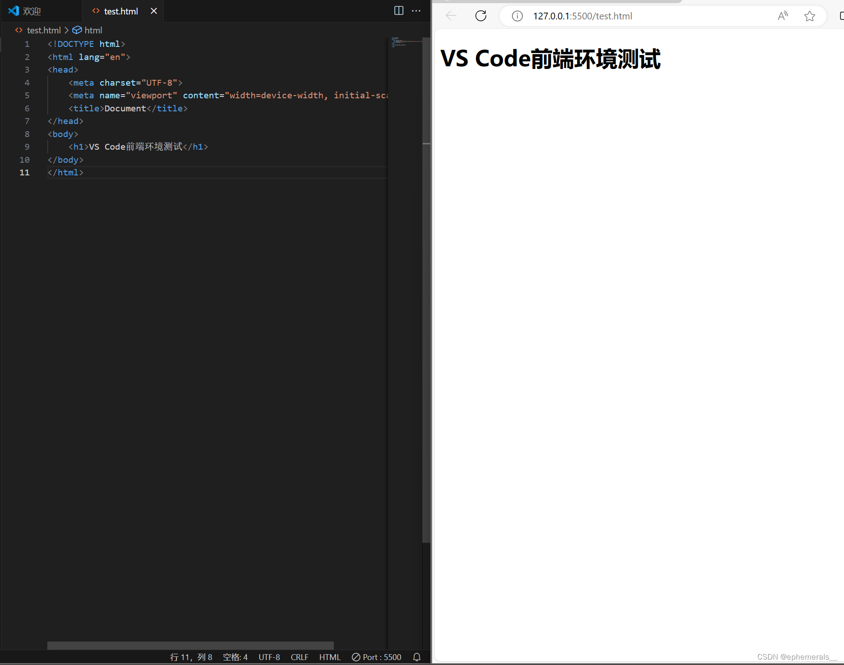This screenshot has width=844, height=665.
Task: Open Go to Line via 行 11, 列 8
Action: [191, 657]
